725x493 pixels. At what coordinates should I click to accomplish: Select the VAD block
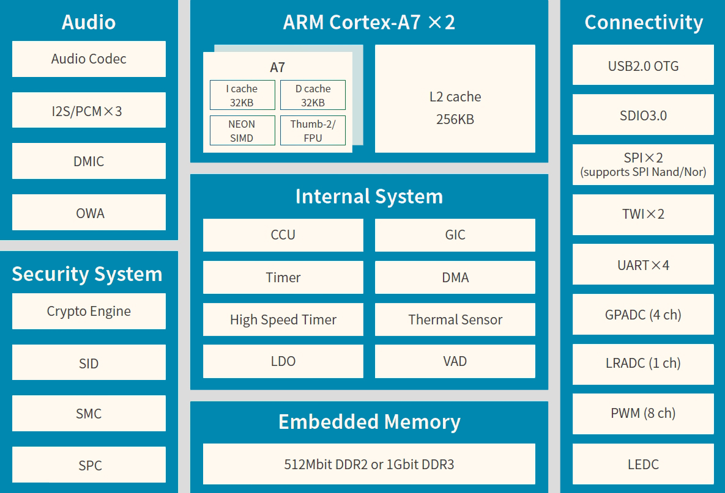(x=455, y=361)
